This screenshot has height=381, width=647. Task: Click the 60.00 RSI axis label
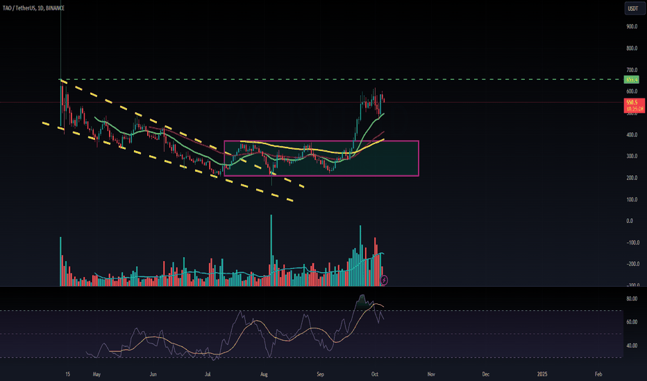tap(632, 322)
